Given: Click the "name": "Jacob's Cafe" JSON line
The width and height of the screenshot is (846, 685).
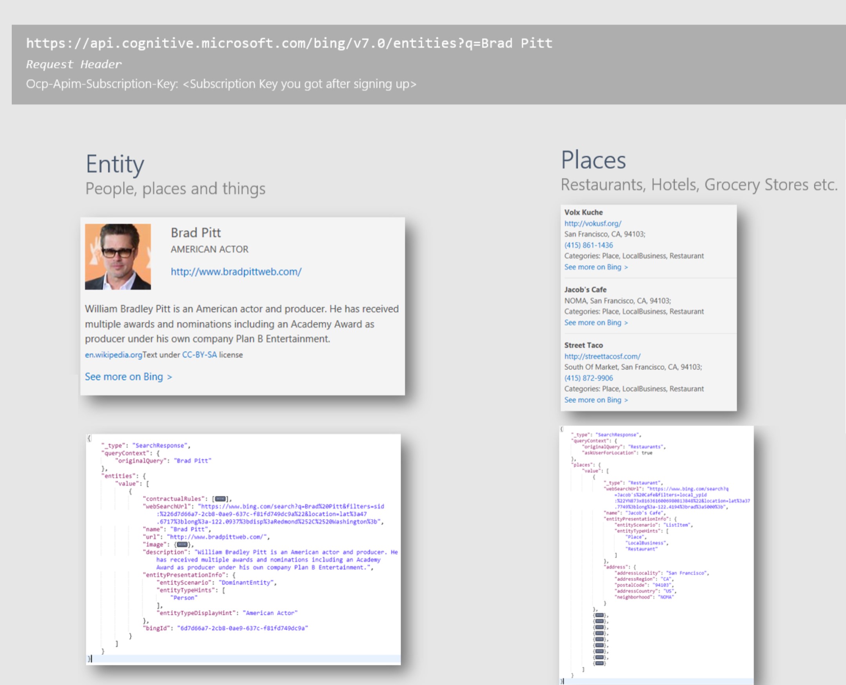Looking at the screenshot, I should [635, 513].
